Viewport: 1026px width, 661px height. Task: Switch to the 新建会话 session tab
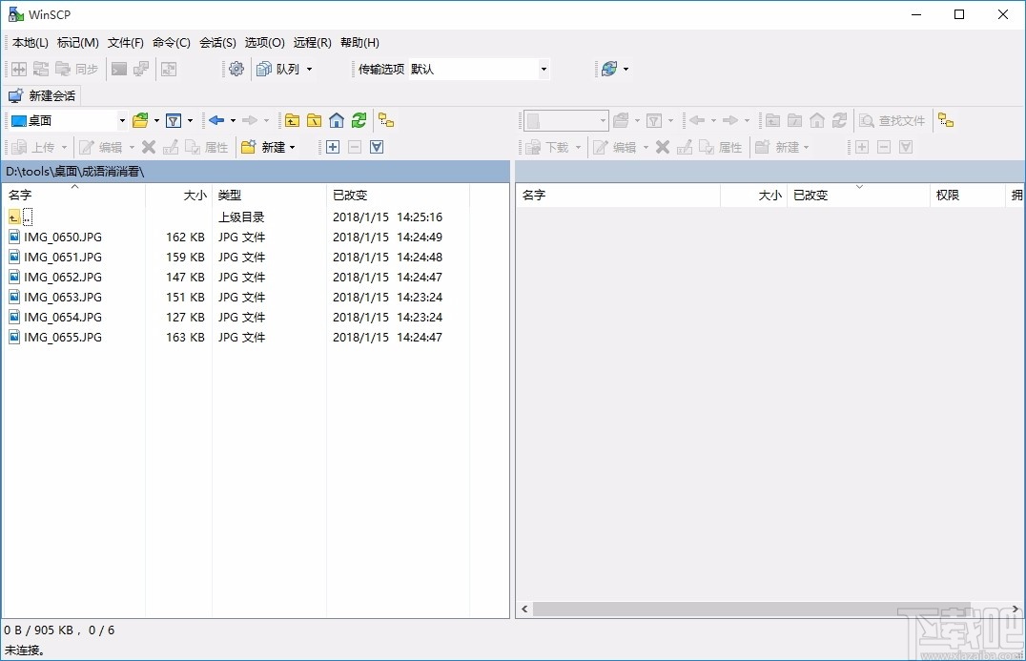(x=43, y=95)
